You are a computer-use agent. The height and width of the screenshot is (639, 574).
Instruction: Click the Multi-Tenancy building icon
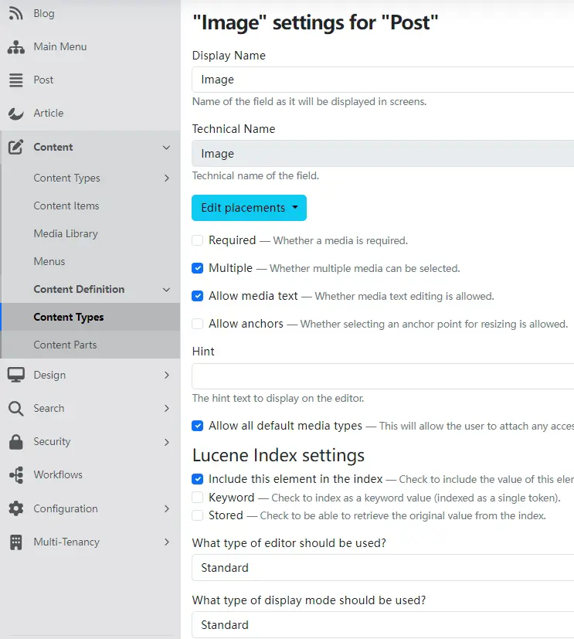tap(15, 542)
